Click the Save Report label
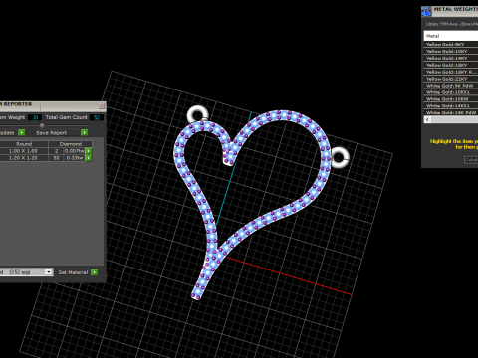This screenshot has width=478, height=358. (x=51, y=133)
